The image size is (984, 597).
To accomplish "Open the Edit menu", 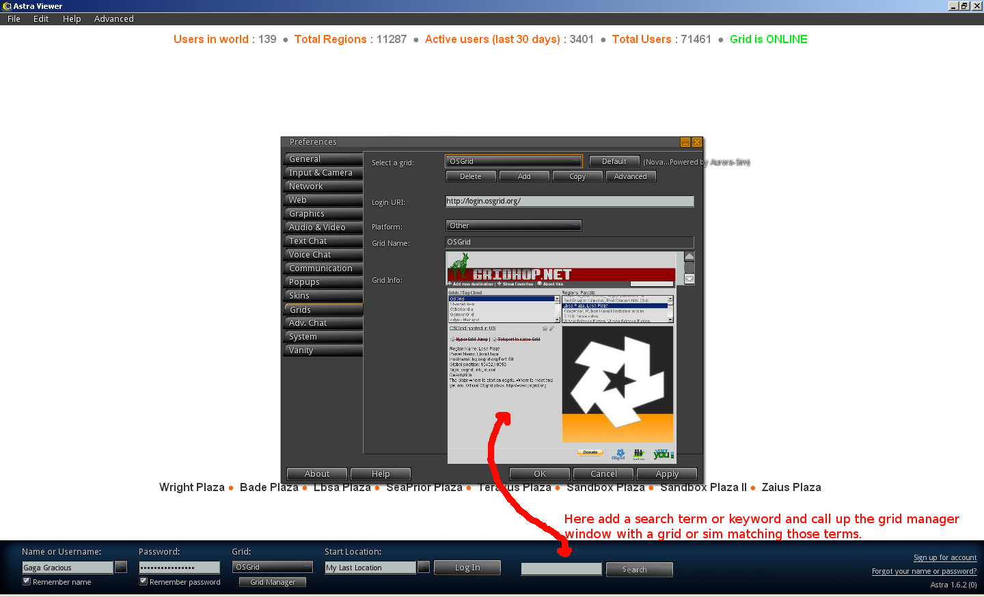I will click(41, 19).
